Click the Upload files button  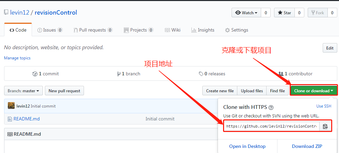(252, 91)
